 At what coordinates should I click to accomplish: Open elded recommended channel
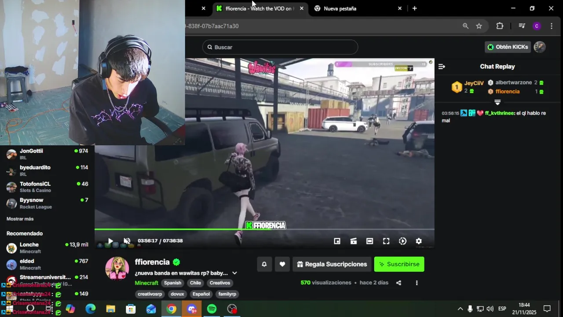coord(47,264)
